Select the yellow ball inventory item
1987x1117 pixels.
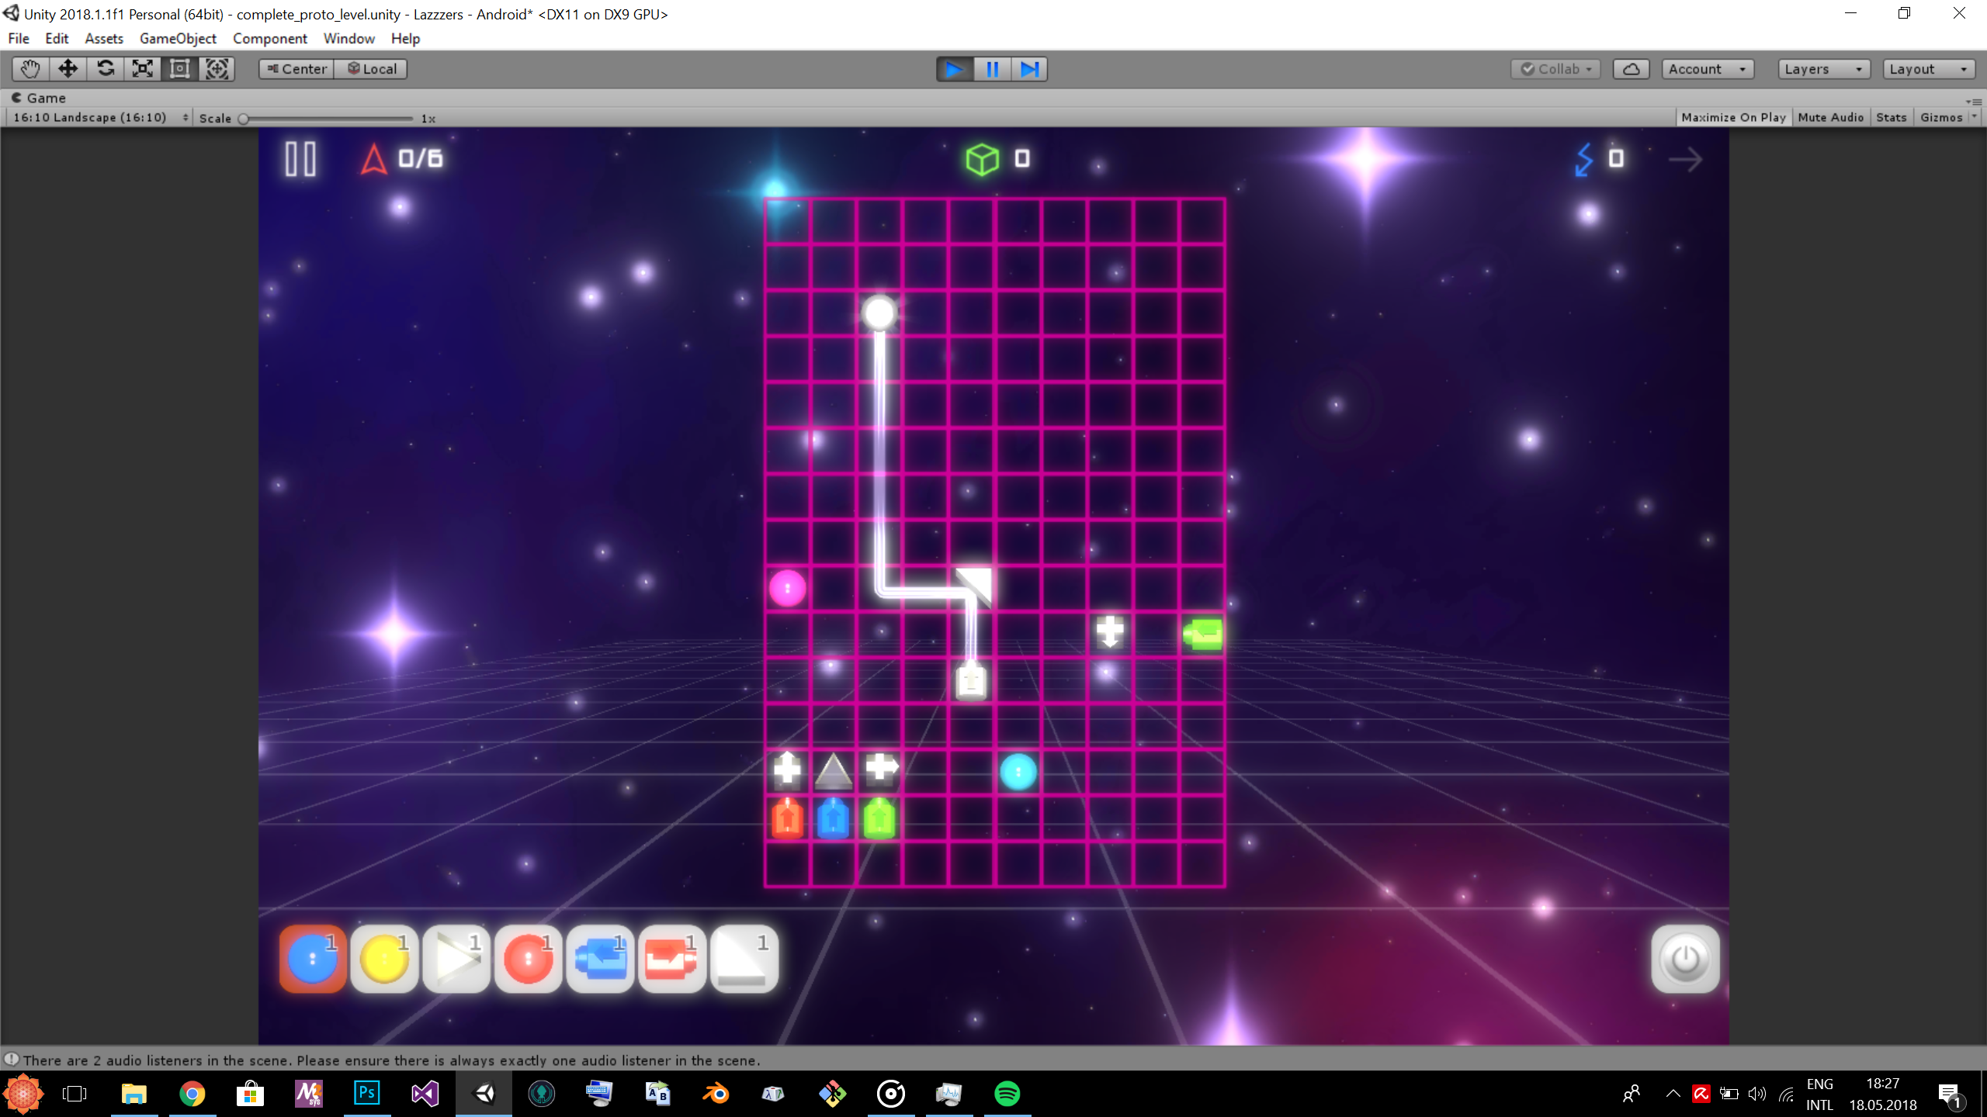pyautogui.click(x=384, y=959)
